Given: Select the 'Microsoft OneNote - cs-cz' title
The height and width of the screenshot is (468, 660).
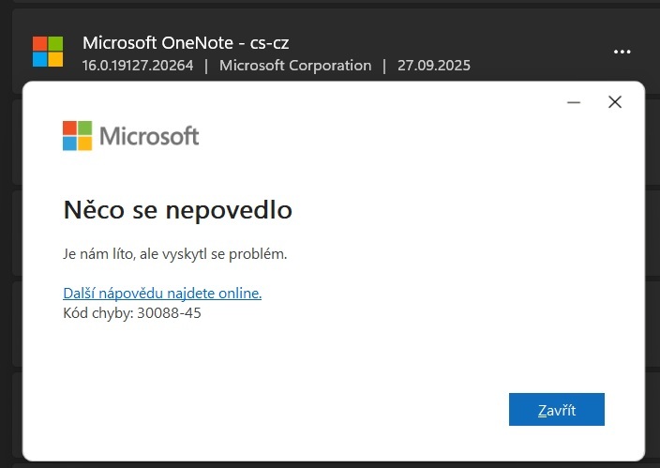Looking at the screenshot, I should [186, 42].
